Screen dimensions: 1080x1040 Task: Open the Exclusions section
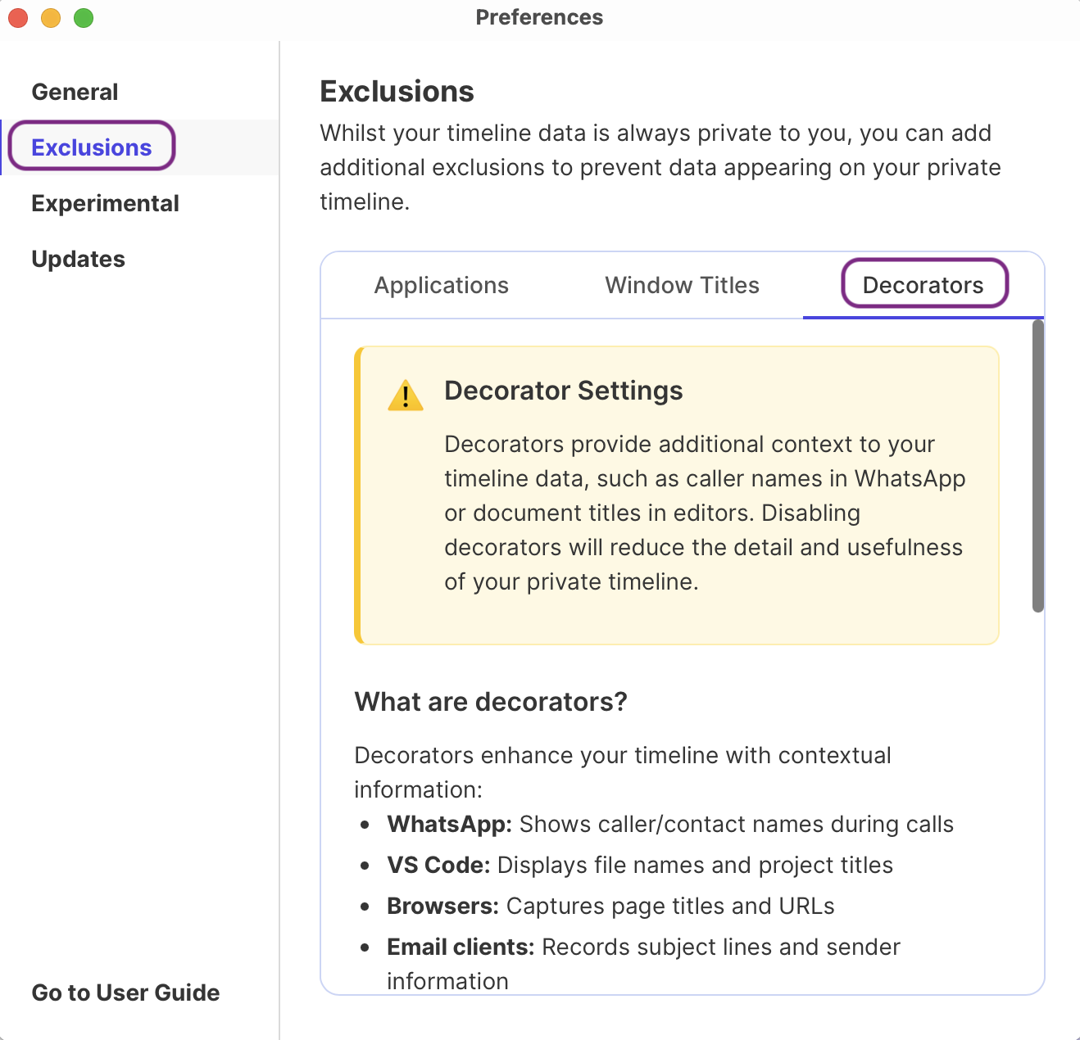click(x=91, y=147)
